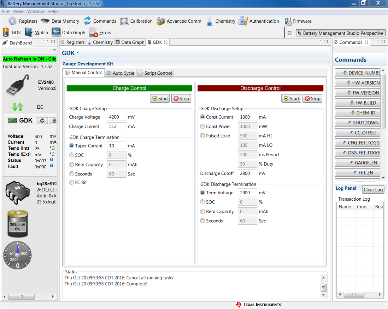Screen dimensions: 388x309
Task: Switch to the Chemistry editor tab
Action: (x=100, y=42)
